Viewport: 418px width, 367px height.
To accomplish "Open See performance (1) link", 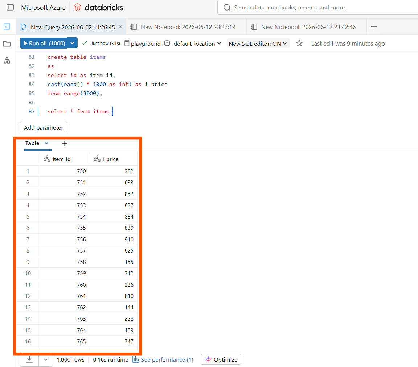I will [167, 359].
